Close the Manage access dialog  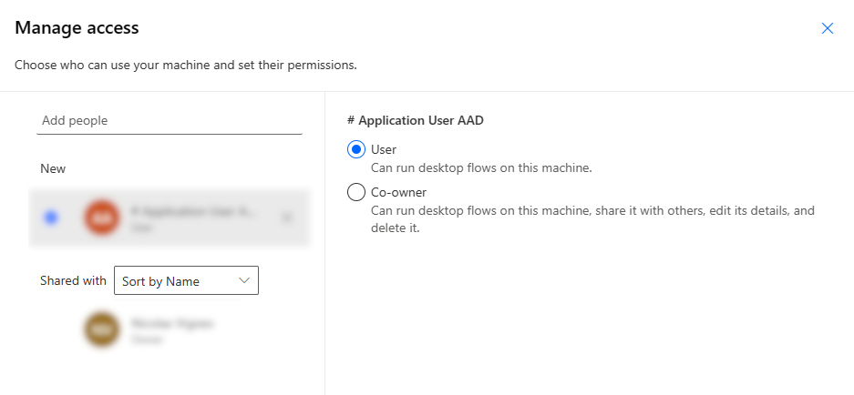coord(828,28)
